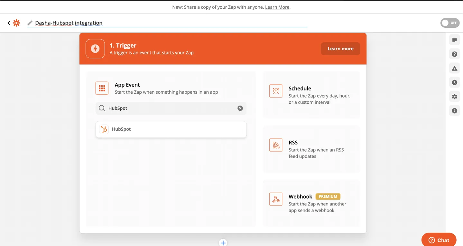Click the App Event heading
This screenshot has height=246, width=463.
127,85
